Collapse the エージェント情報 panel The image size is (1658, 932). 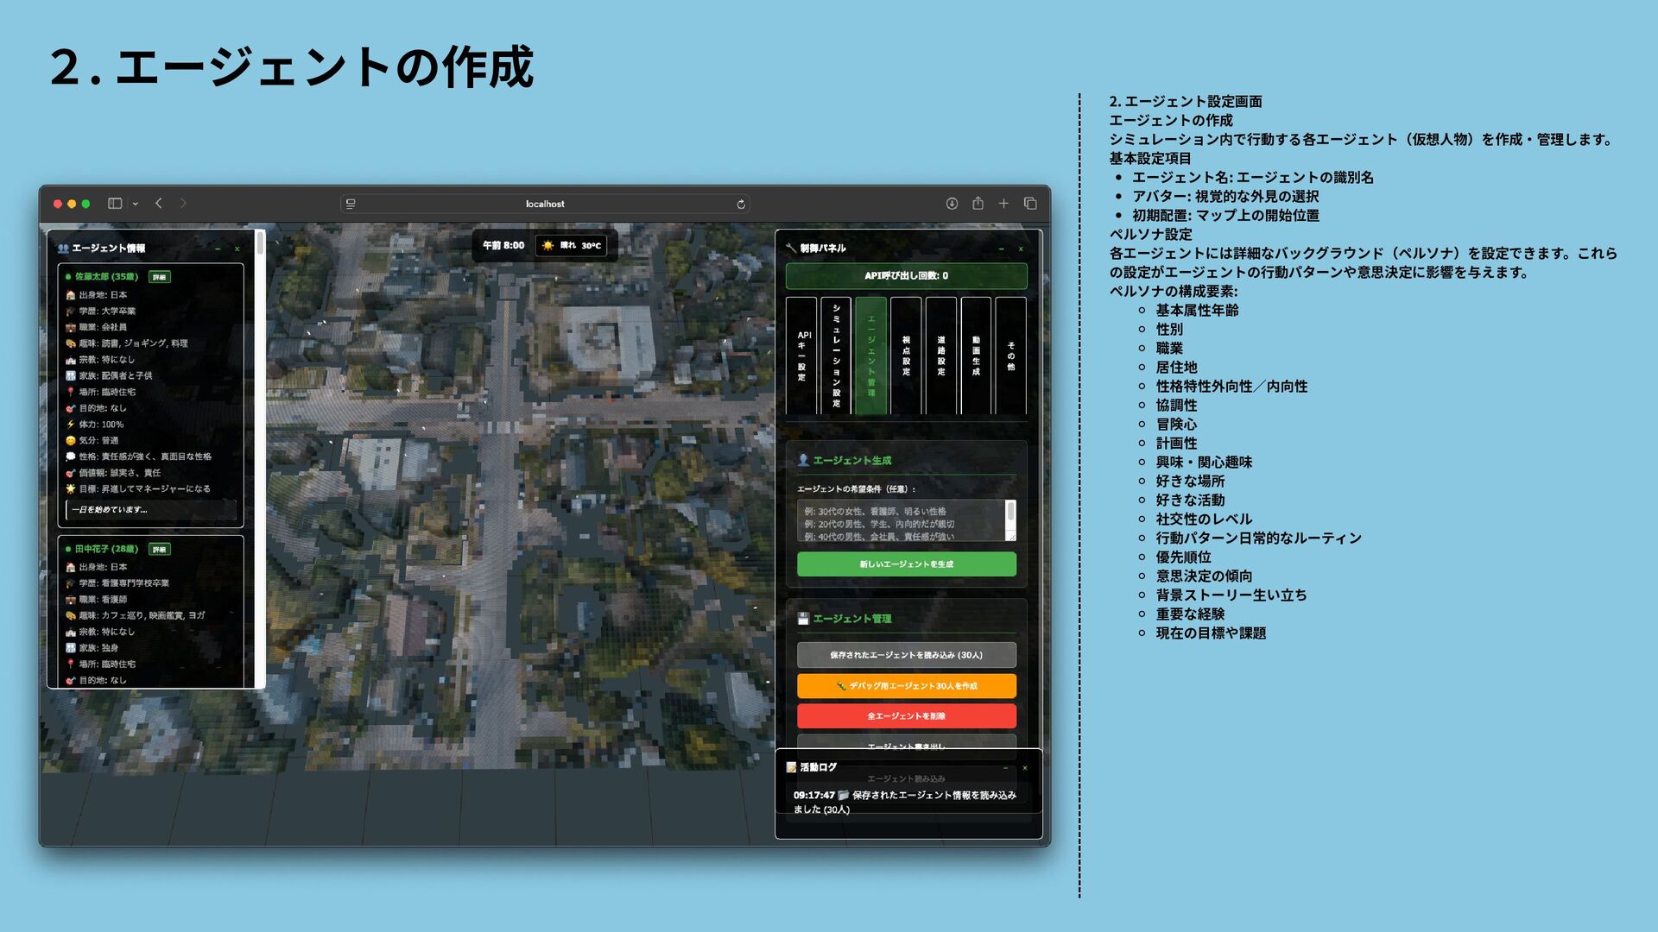point(218,249)
